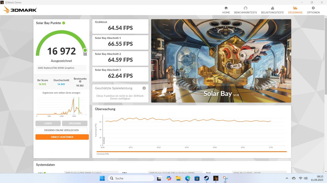The width and height of the screenshot is (327, 183).
Task: Open Steam from the taskbar
Action: coord(207,178)
